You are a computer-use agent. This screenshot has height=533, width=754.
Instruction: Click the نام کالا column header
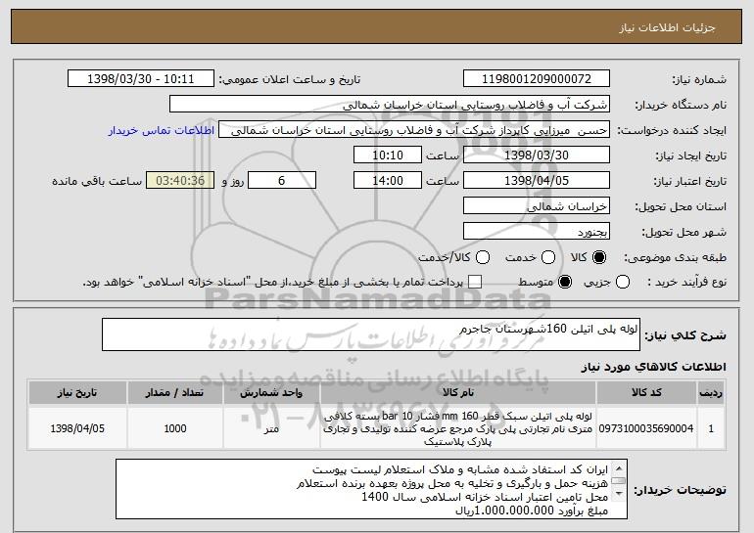coord(458,393)
